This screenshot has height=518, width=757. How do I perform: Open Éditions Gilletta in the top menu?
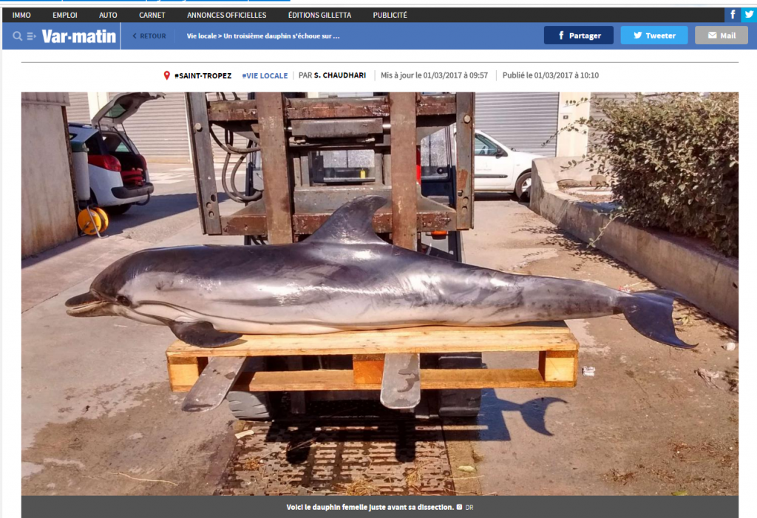[x=319, y=15]
